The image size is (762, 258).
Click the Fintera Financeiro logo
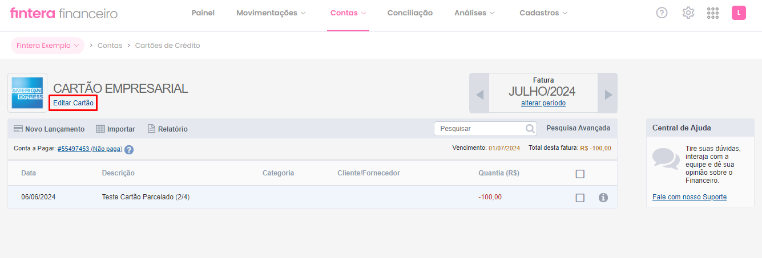[64, 13]
